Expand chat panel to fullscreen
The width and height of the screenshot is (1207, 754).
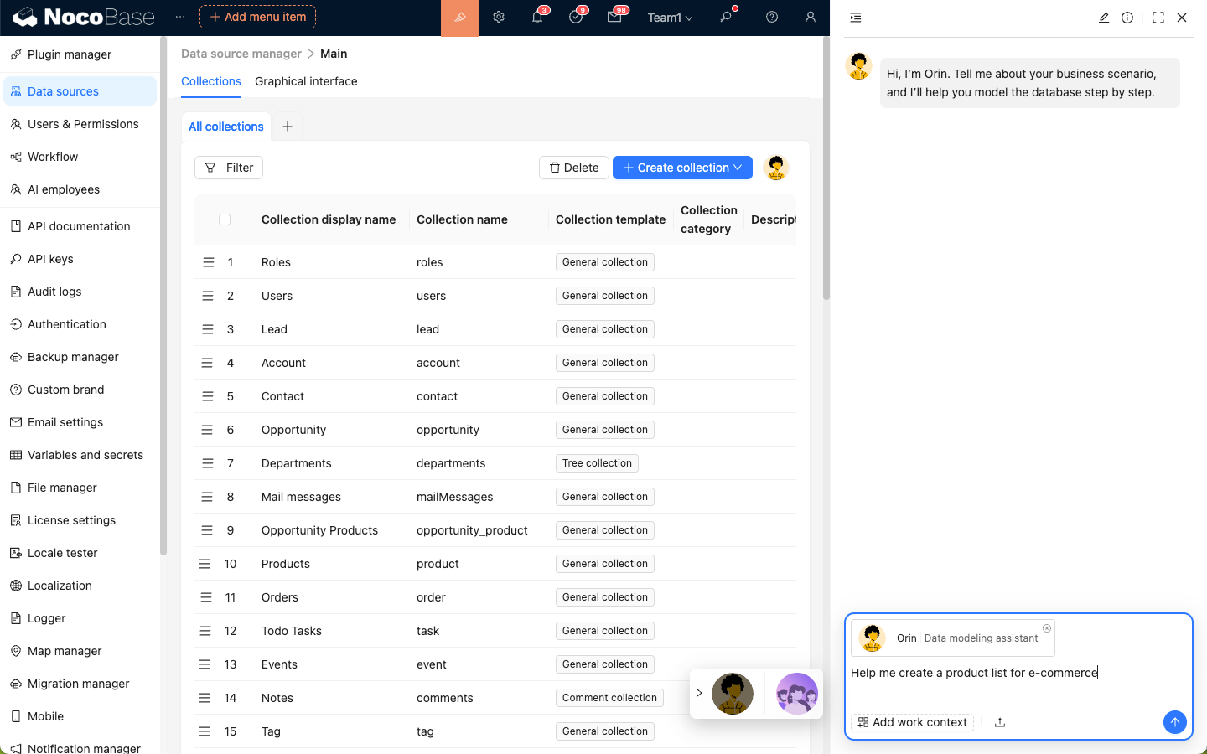pos(1158,18)
